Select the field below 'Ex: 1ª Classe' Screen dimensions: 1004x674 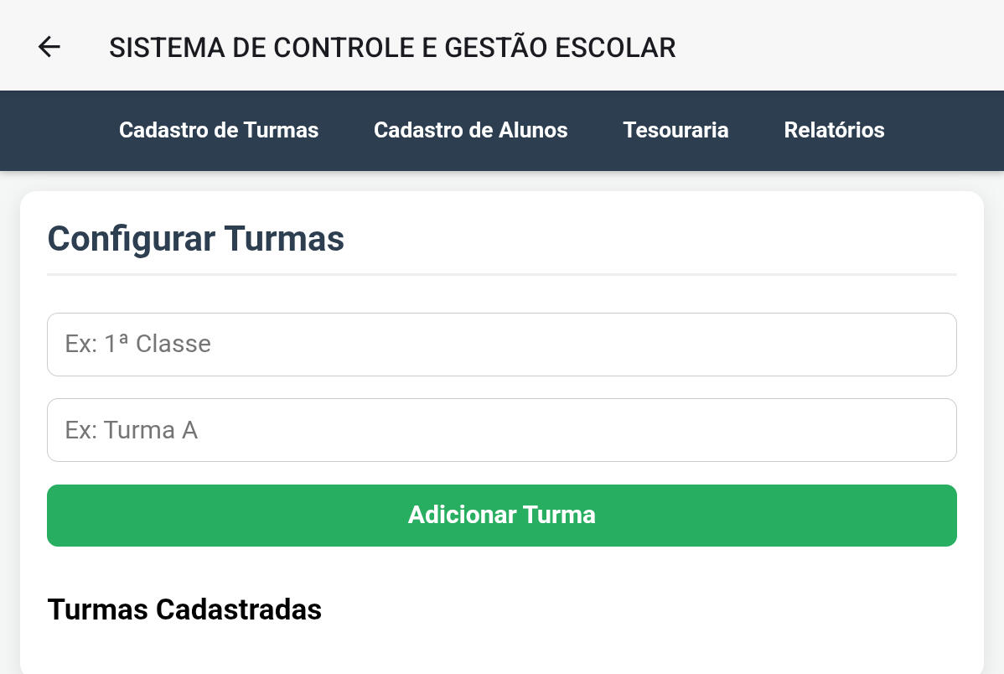(501, 430)
